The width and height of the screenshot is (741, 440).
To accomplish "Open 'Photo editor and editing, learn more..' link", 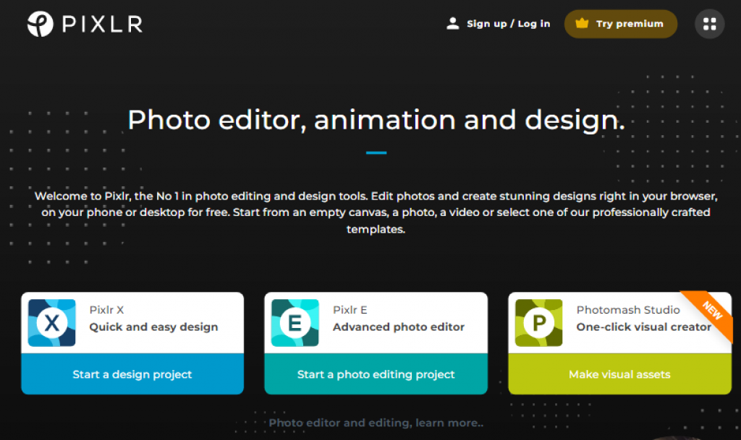I will [376, 423].
